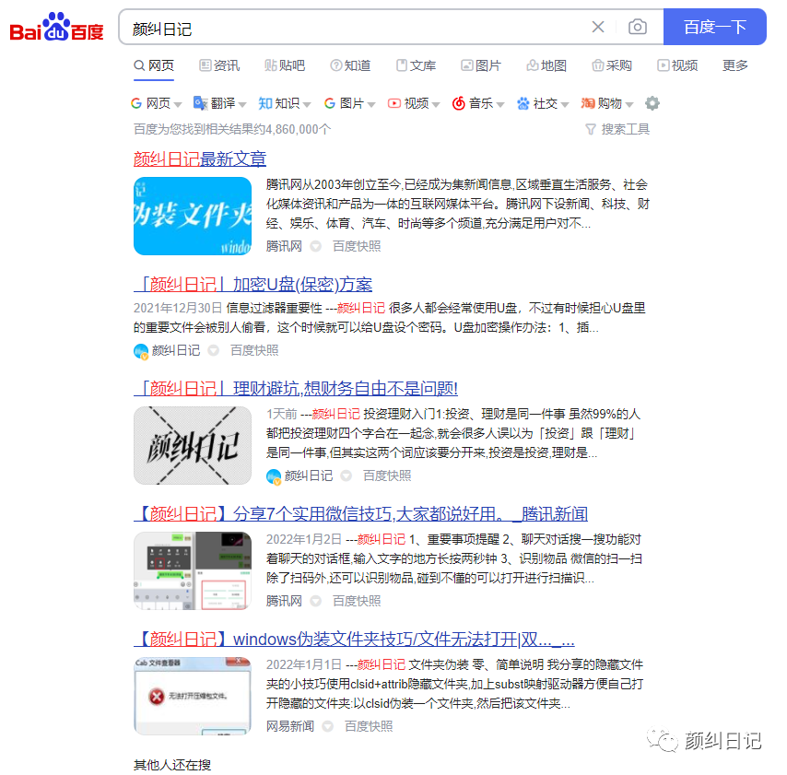
Task: Open 加密U盘(保密)方案 result link
Action: click(x=253, y=285)
